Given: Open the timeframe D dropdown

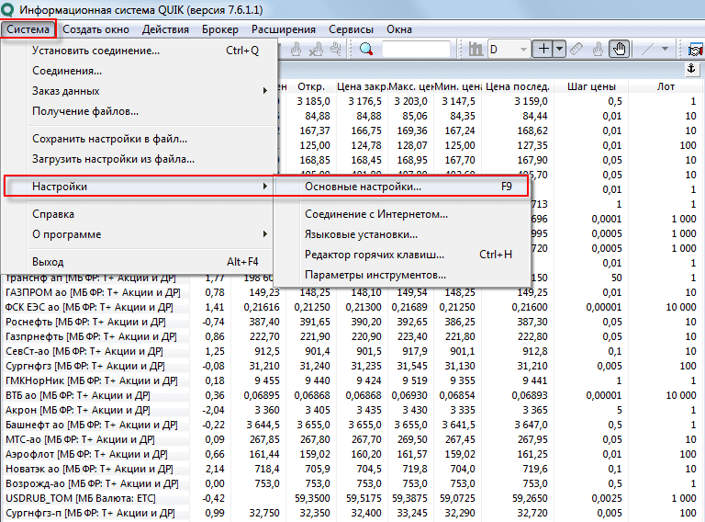Looking at the screenshot, I should (523, 49).
